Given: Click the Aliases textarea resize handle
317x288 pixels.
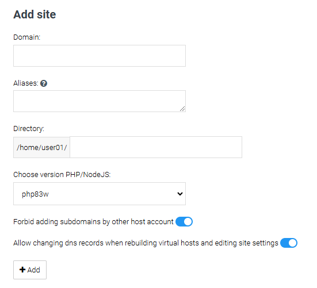Looking at the screenshot, I should pyautogui.click(x=182, y=109).
